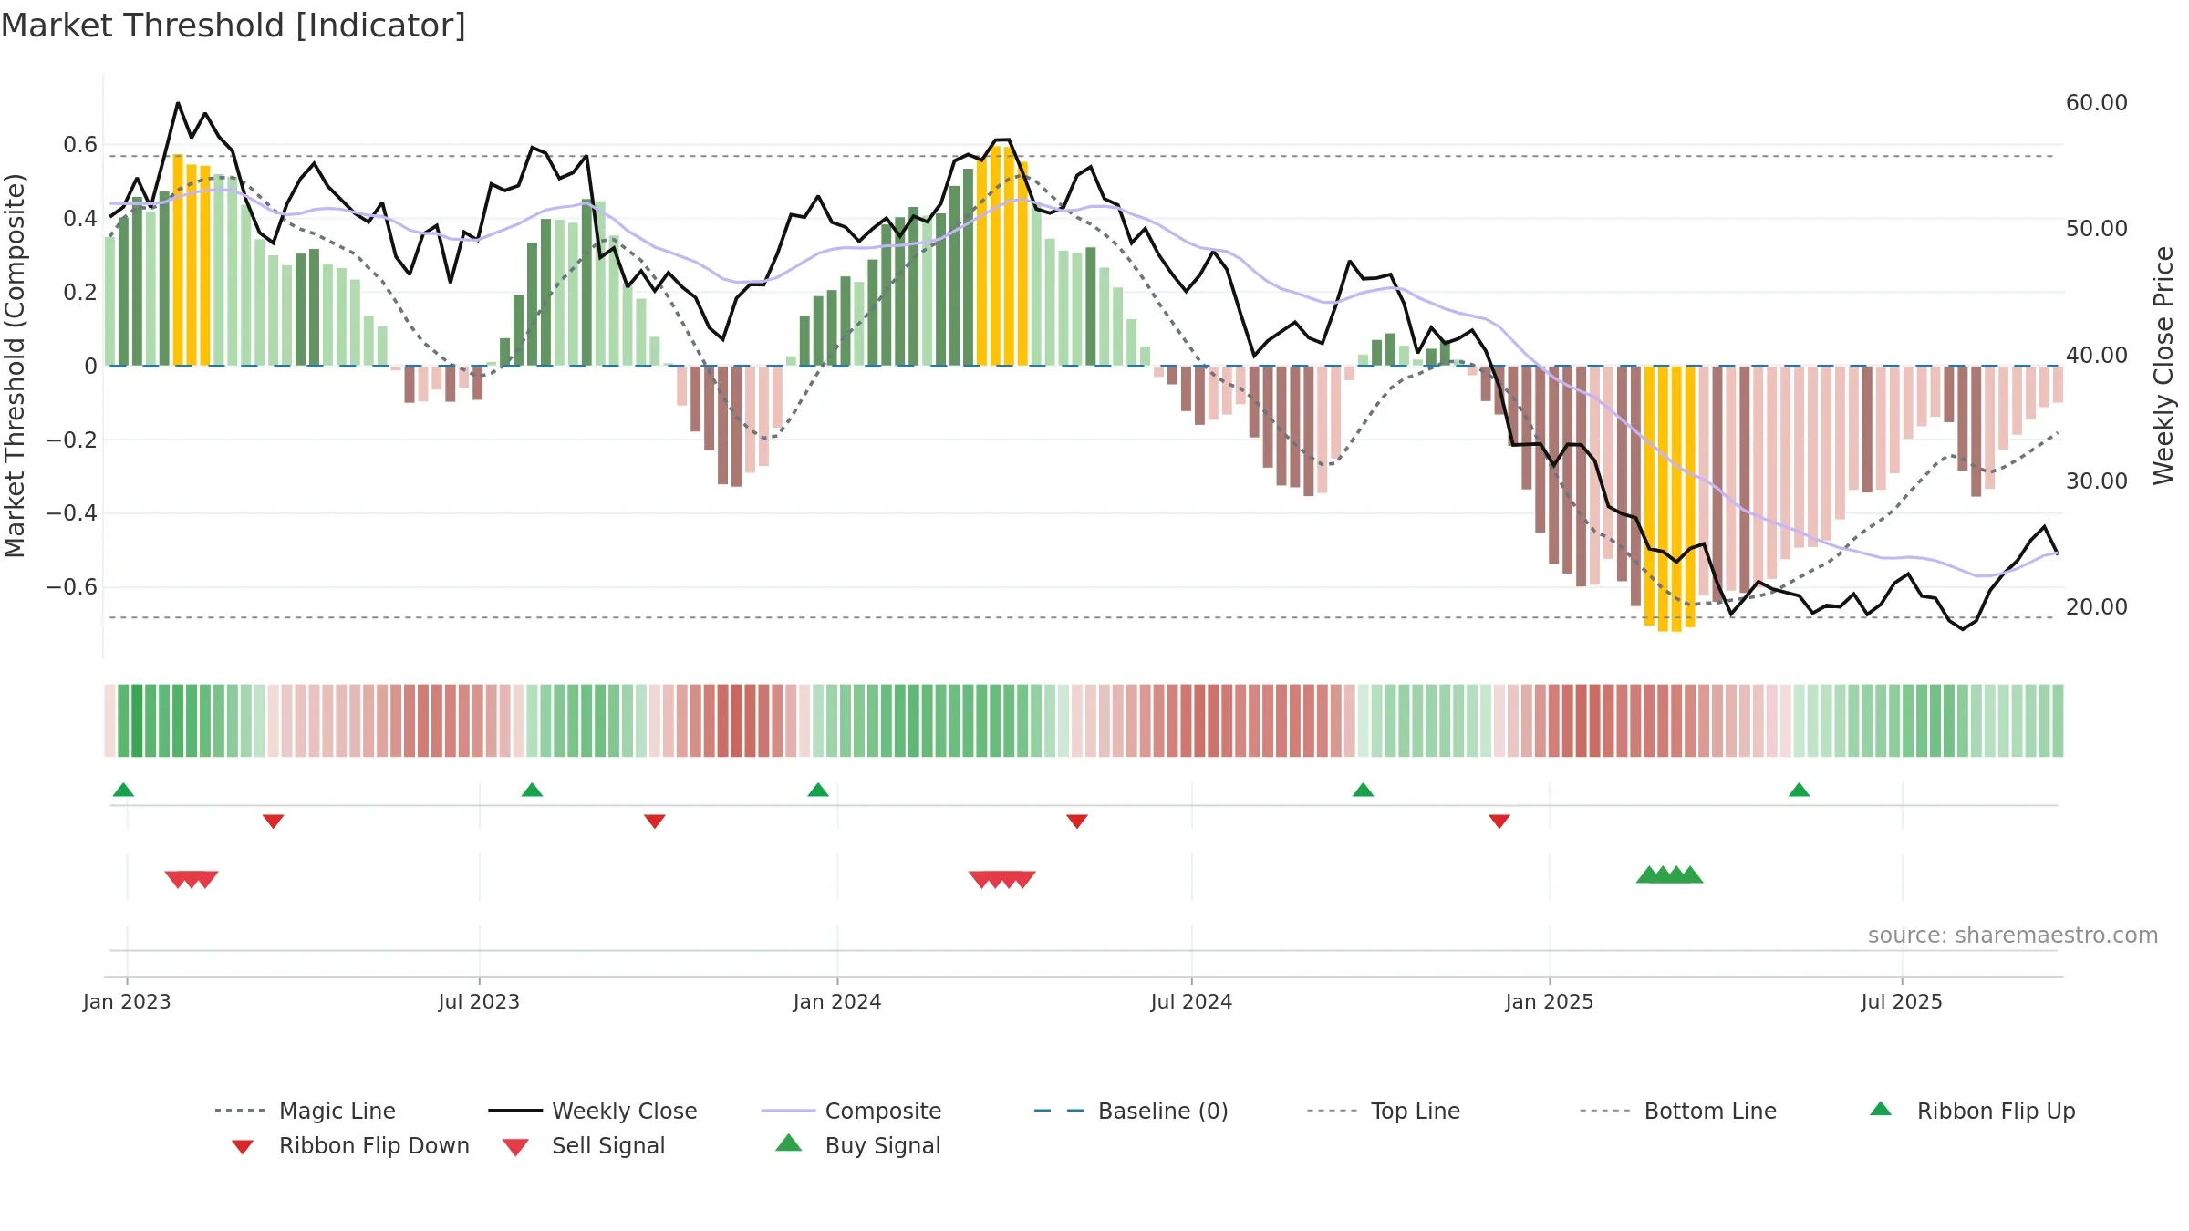The width and height of the screenshot is (2189, 1231).
Task: Click the 0.6 composite axis label
Action: point(80,145)
